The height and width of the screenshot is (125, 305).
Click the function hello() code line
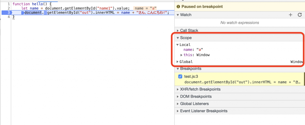[x=32, y=4]
